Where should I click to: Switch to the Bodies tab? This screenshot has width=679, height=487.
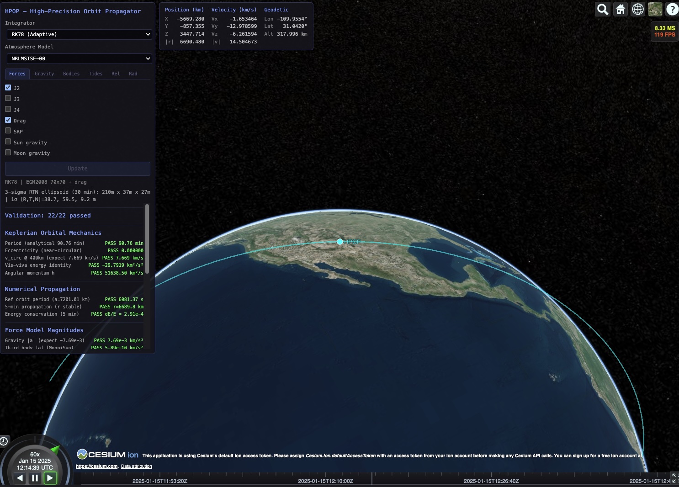[x=71, y=74]
